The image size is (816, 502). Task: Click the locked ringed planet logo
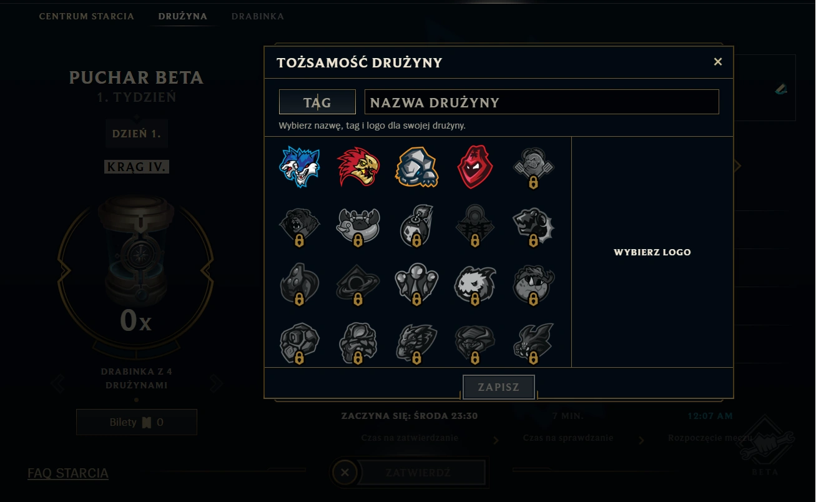point(358,285)
